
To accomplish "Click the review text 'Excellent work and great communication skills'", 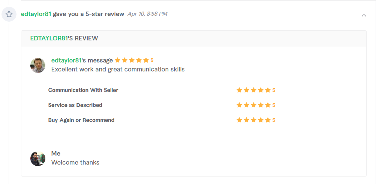I will tap(118, 70).
